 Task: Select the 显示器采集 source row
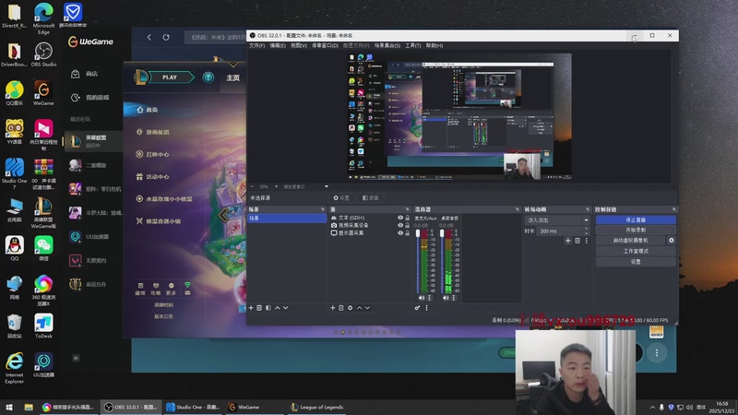pyautogui.click(x=370, y=233)
